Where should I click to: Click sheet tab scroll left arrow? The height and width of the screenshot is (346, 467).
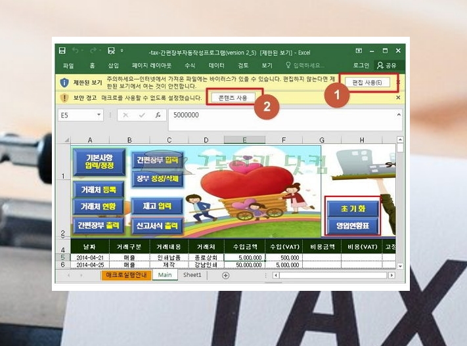[x=68, y=276]
